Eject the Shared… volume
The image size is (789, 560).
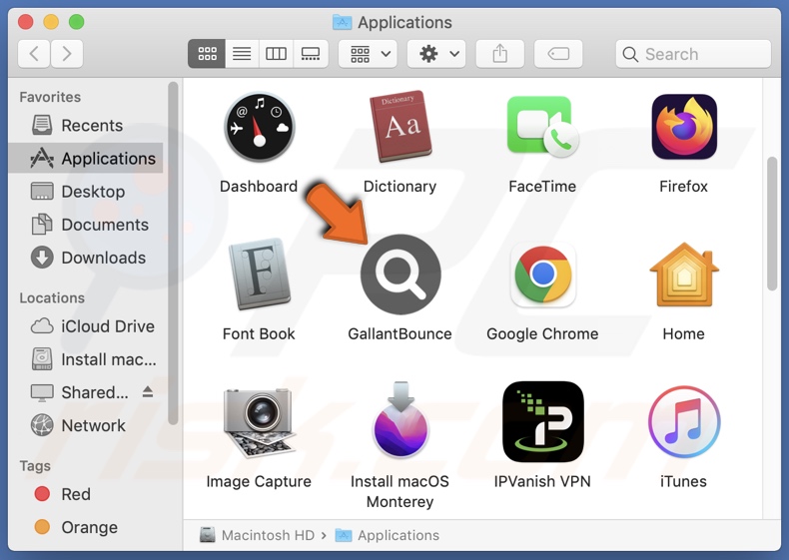click(x=148, y=392)
